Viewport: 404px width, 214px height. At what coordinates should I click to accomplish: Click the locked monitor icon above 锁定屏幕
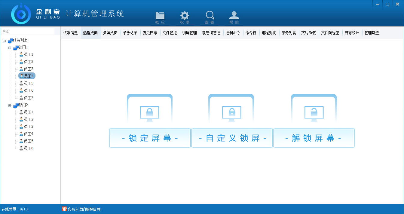coord(150,114)
